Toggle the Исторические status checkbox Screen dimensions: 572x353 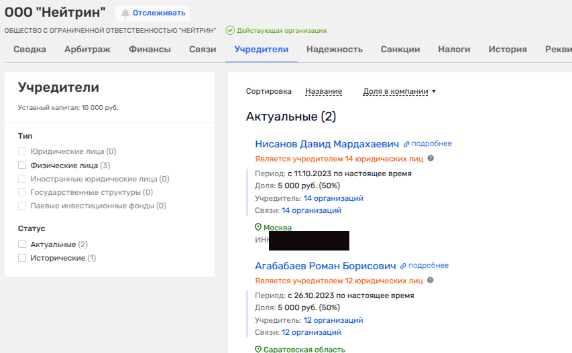point(22,258)
